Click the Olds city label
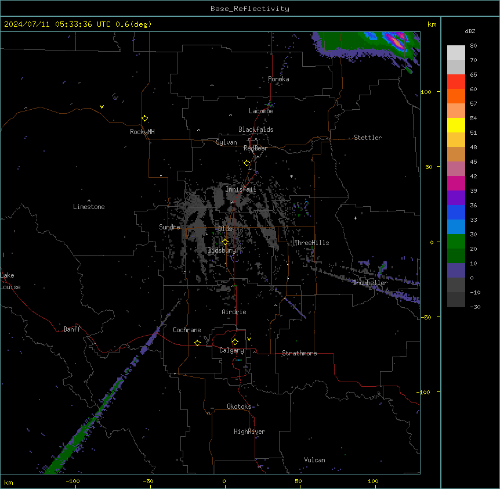 coord(225,229)
